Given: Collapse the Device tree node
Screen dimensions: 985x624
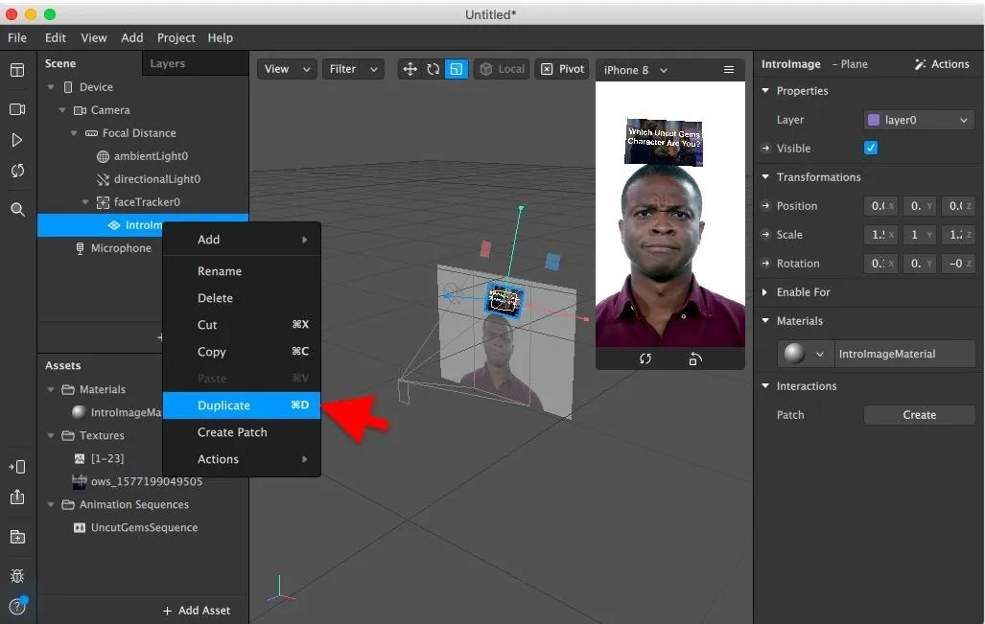Looking at the screenshot, I should (x=51, y=87).
